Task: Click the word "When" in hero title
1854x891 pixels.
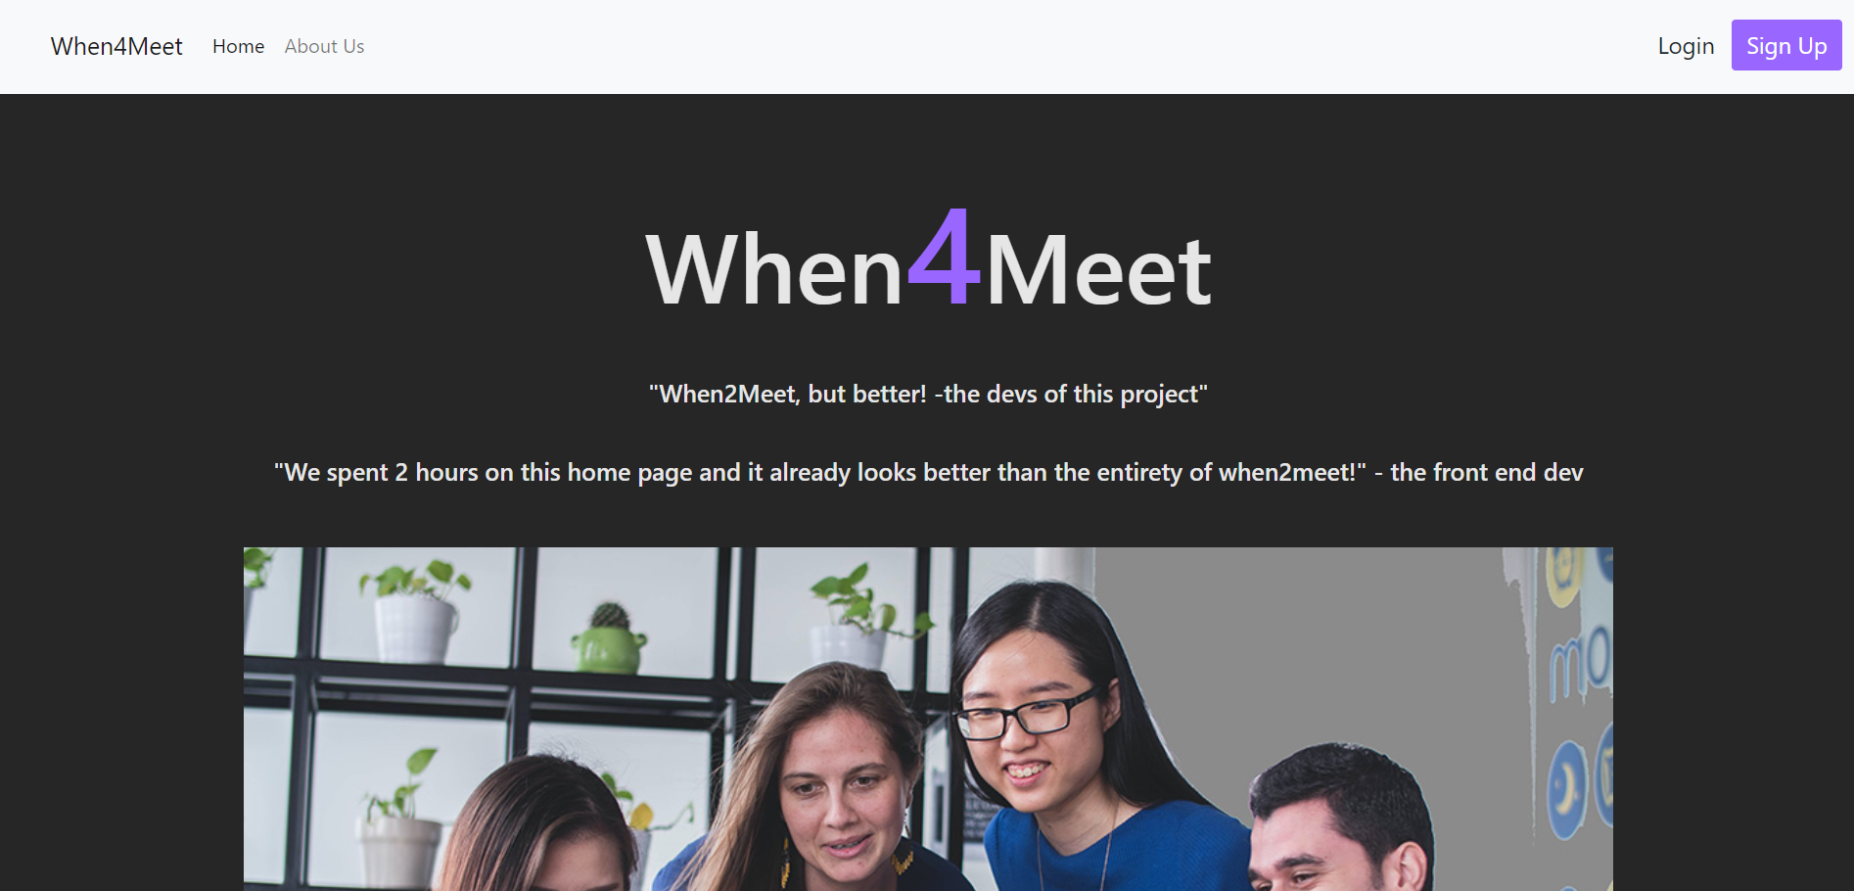Action: (774, 271)
